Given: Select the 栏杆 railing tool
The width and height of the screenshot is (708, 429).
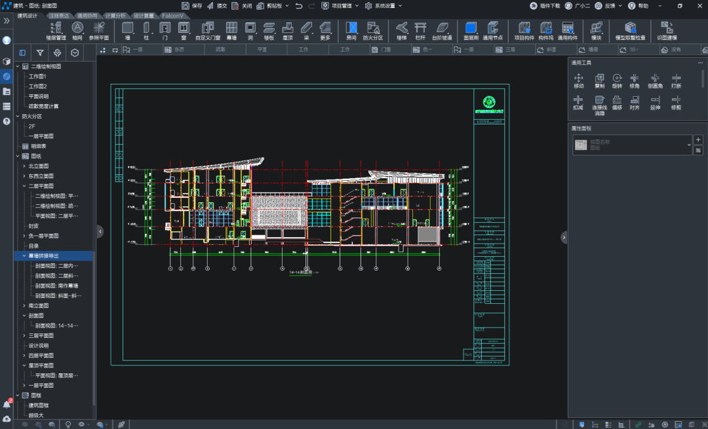Looking at the screenshot, I should point(420,31).
